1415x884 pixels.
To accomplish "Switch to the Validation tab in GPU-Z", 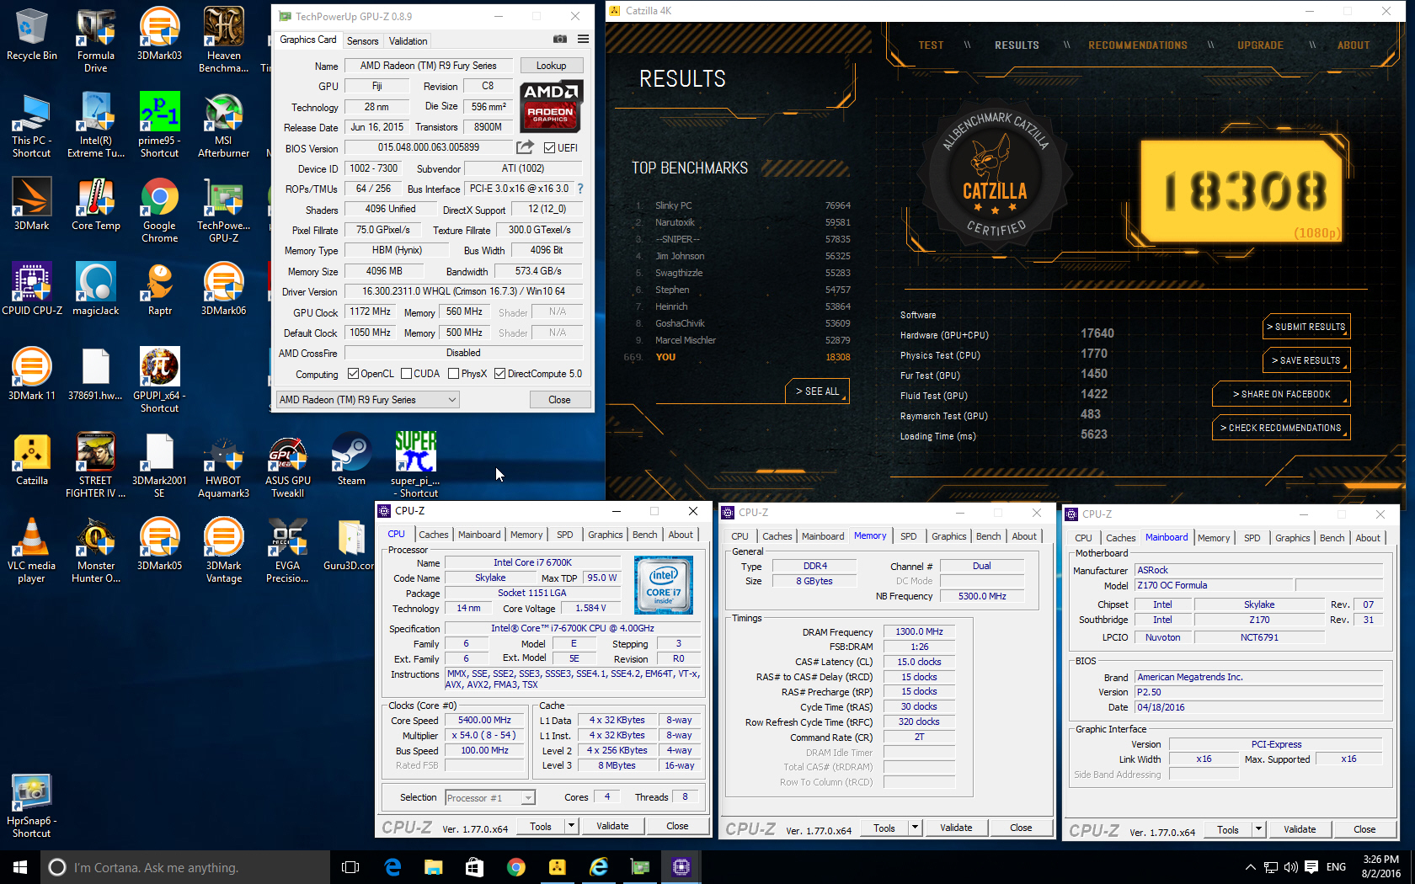I will click(x=408, y=40).
